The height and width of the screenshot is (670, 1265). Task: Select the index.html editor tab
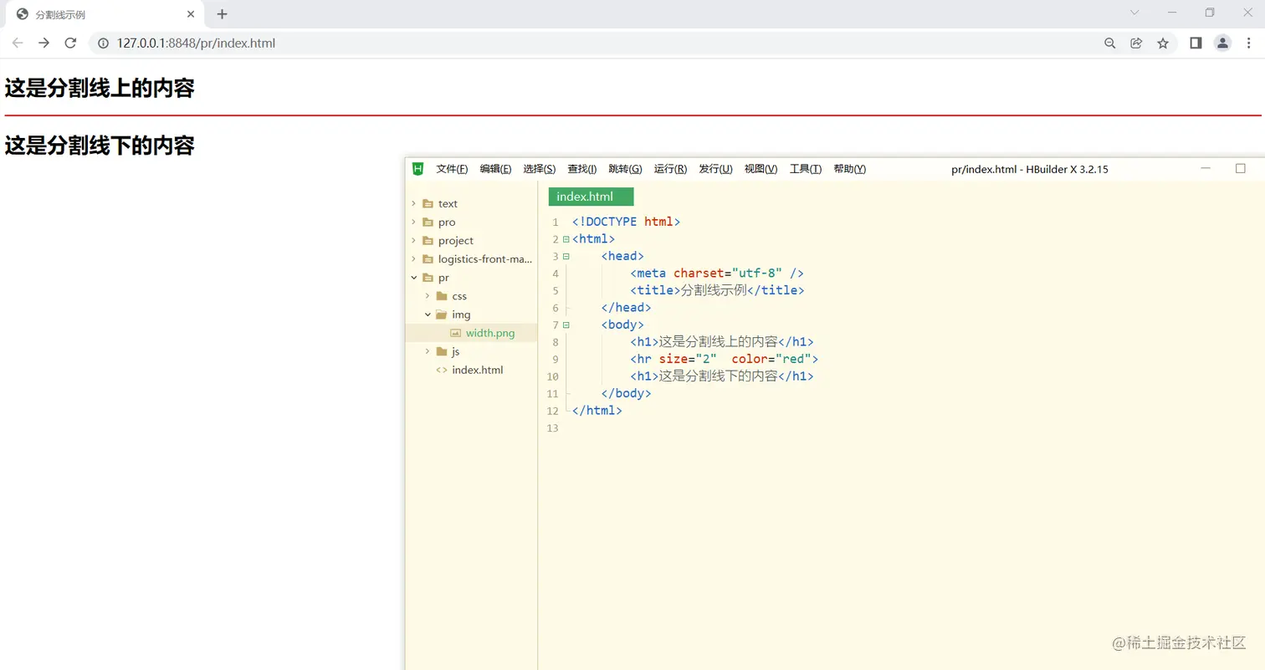point(591,197)
